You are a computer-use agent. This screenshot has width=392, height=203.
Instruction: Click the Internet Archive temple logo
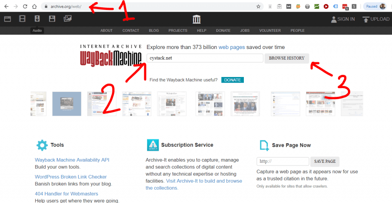[196, 19]
